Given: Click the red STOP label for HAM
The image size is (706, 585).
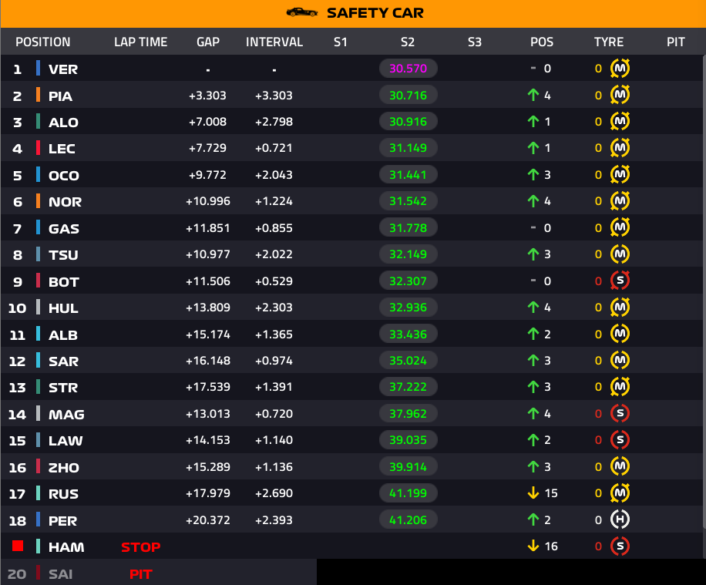Looking at the screenshot, I should coord(140,547).
